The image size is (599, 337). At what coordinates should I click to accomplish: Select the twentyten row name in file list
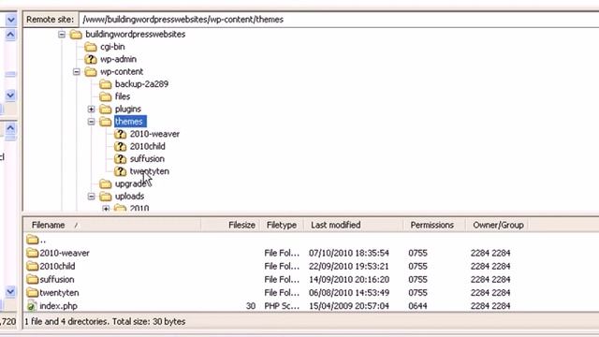tap(59, 293)
